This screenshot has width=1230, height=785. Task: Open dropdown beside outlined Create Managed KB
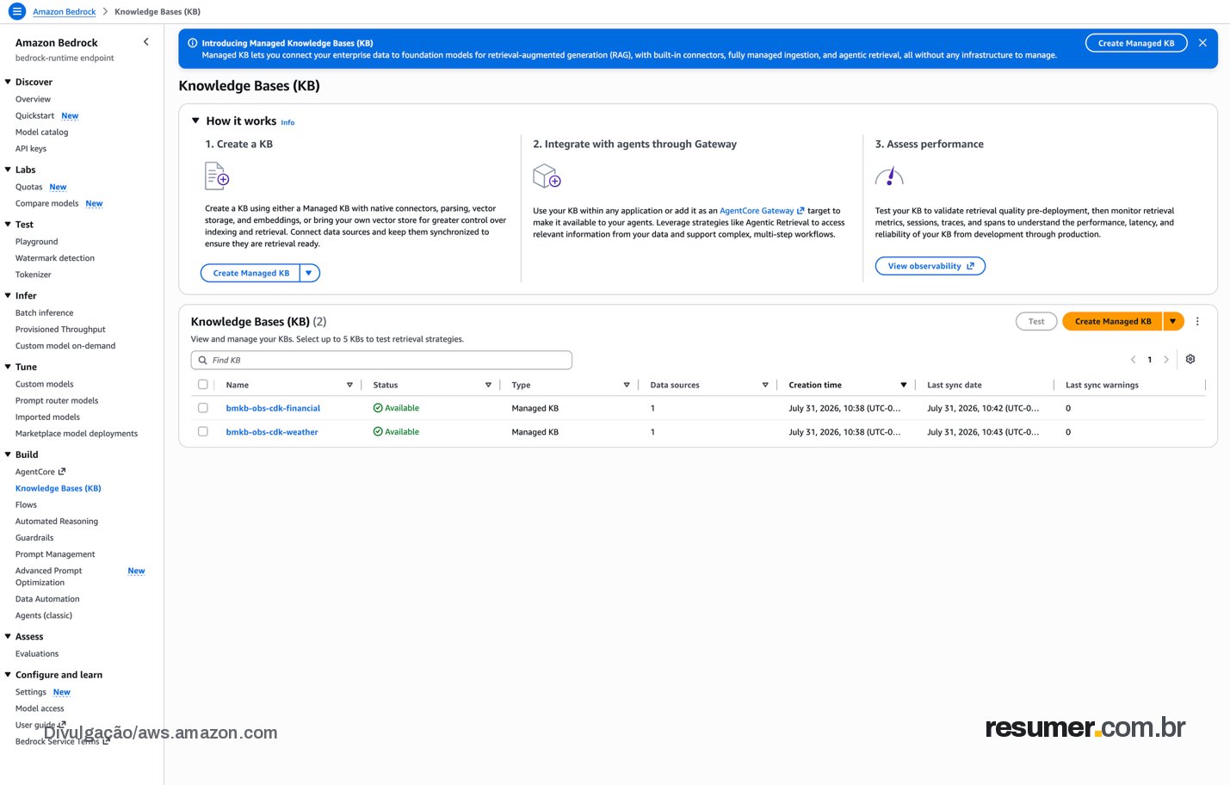(x=309, y=273)
